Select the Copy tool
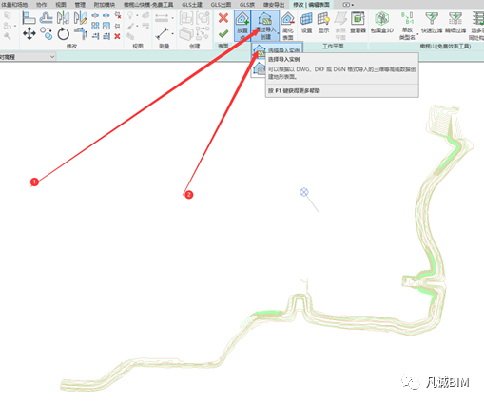Screen dimensions: 484x403 pyautogui.click(x=47, y=33)
